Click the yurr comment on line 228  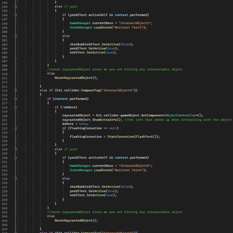[x=71, y=149]
